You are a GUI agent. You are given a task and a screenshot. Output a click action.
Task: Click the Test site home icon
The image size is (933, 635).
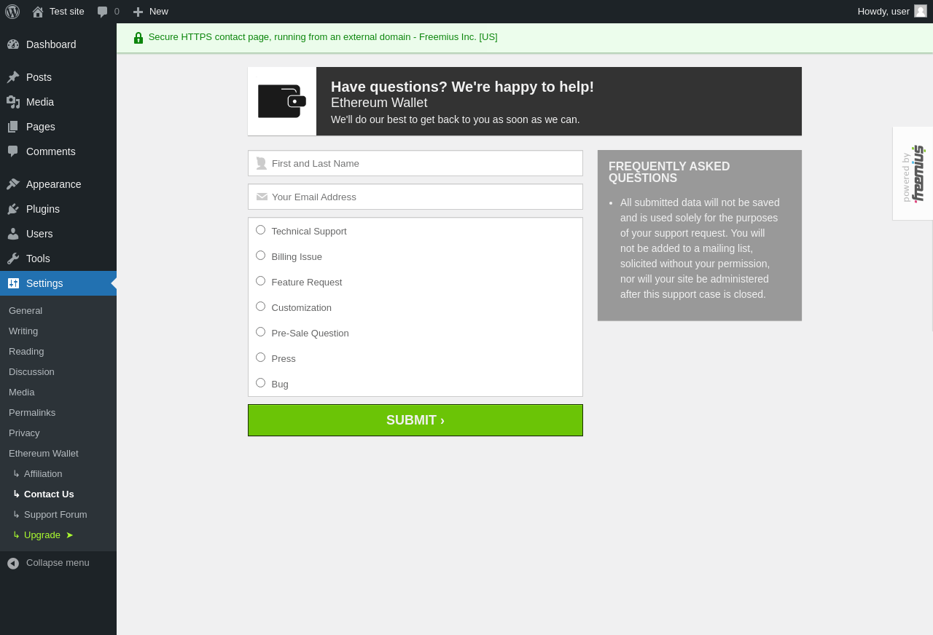tap(38, 12)
